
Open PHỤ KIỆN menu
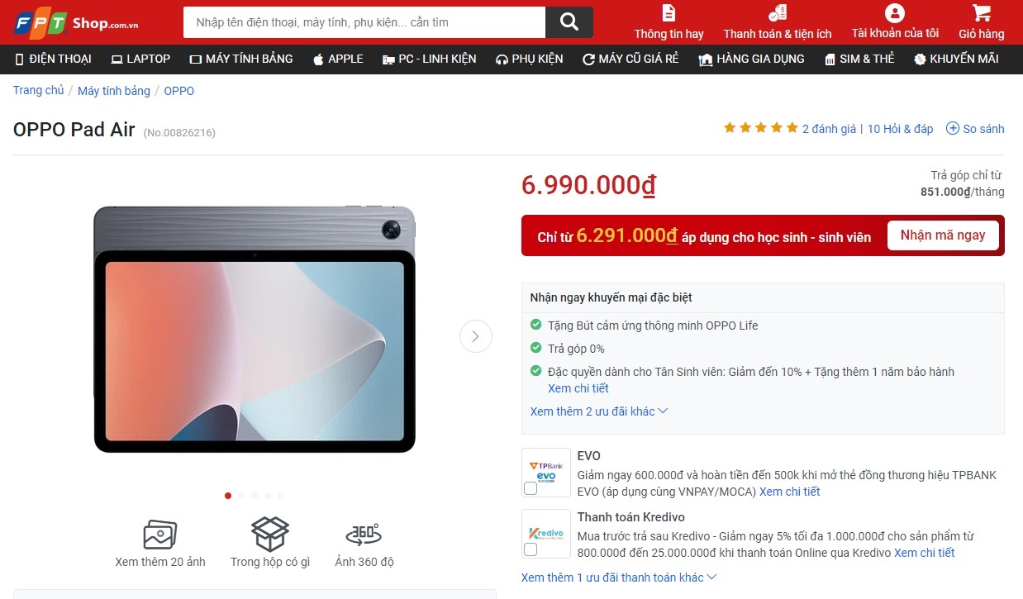pos(530,59)
